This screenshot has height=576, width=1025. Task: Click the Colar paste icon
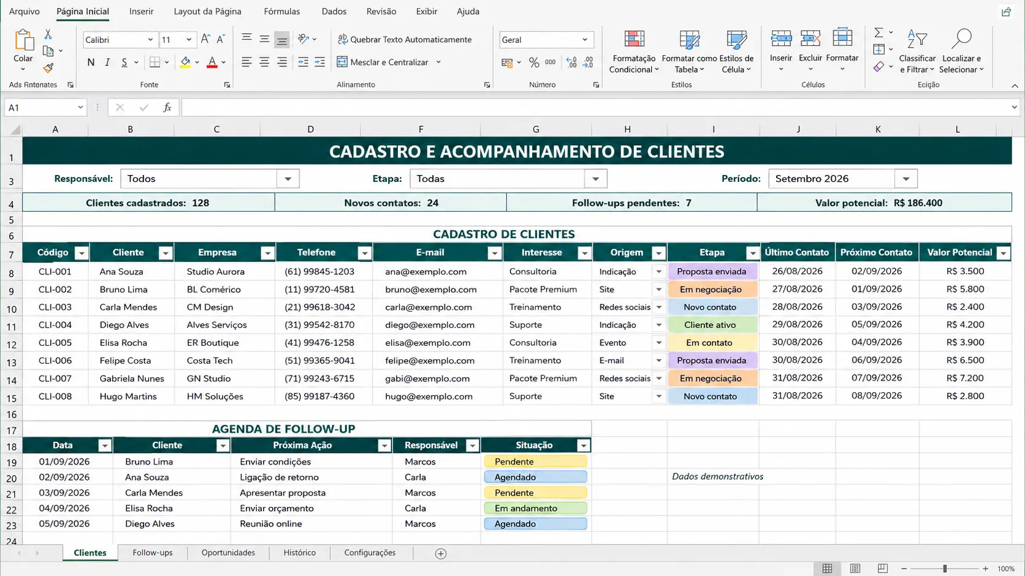pyautogui.click(x=23, y=40)
